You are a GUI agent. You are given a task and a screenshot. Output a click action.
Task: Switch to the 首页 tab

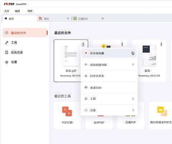coord(20,19)
